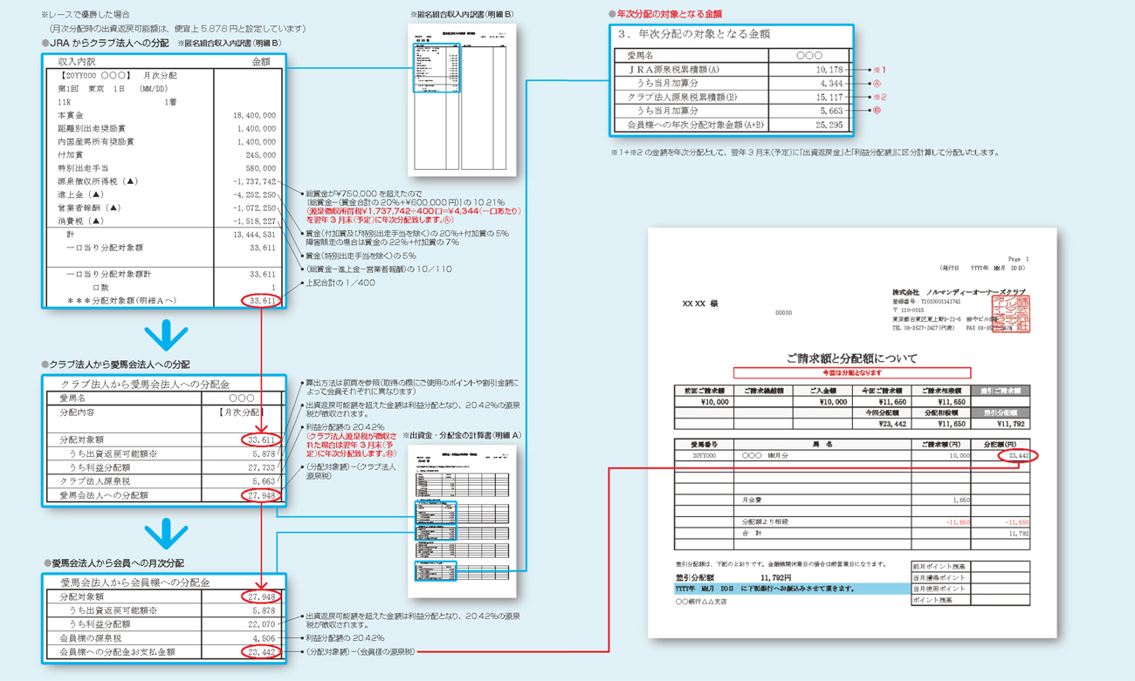Click the blue down arrow below 収入内訳 table

pyautogui.click(x=166, y=336)
